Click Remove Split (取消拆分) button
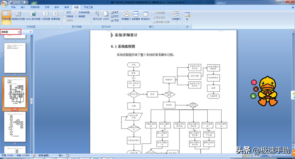This screenshot has width=295, height=159. [x=146, y=15]
